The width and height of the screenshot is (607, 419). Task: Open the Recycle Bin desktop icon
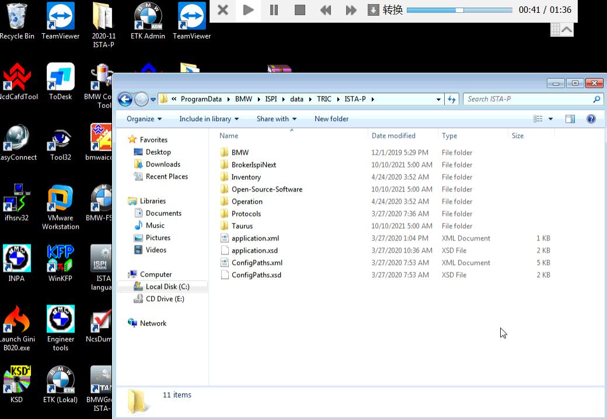[x=17, y=21]
